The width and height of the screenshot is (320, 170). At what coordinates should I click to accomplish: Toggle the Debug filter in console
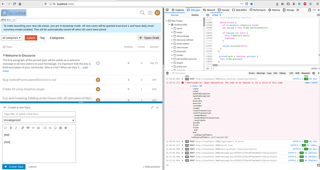click(x=282, y=73)
